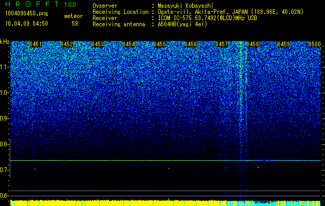
Task: Click the HROFFT 1.0.0 title text
Action: 41,4
